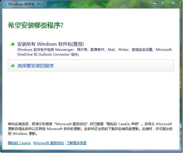This screenshot has height=153, width=183.
Task: Click the installer icon in the title bar
Action: click(x=5, y=4)
